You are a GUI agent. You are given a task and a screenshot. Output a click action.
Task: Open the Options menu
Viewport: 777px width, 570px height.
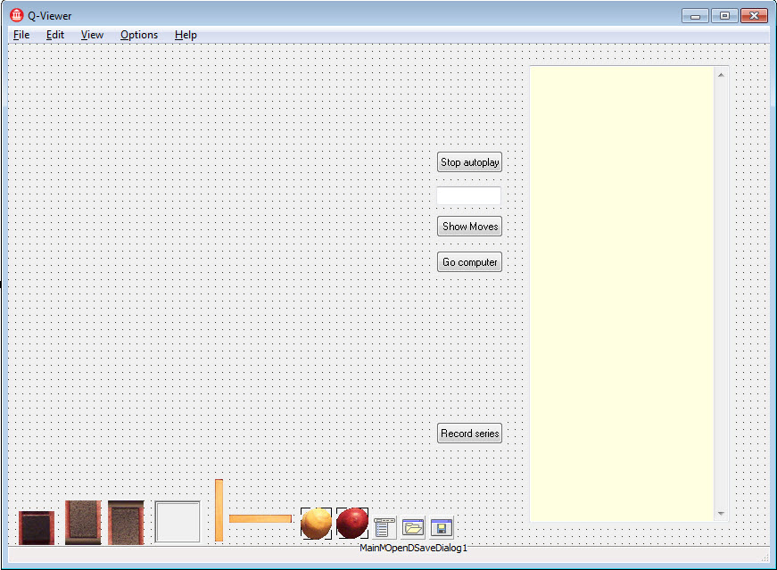click(x=138, y=35)
